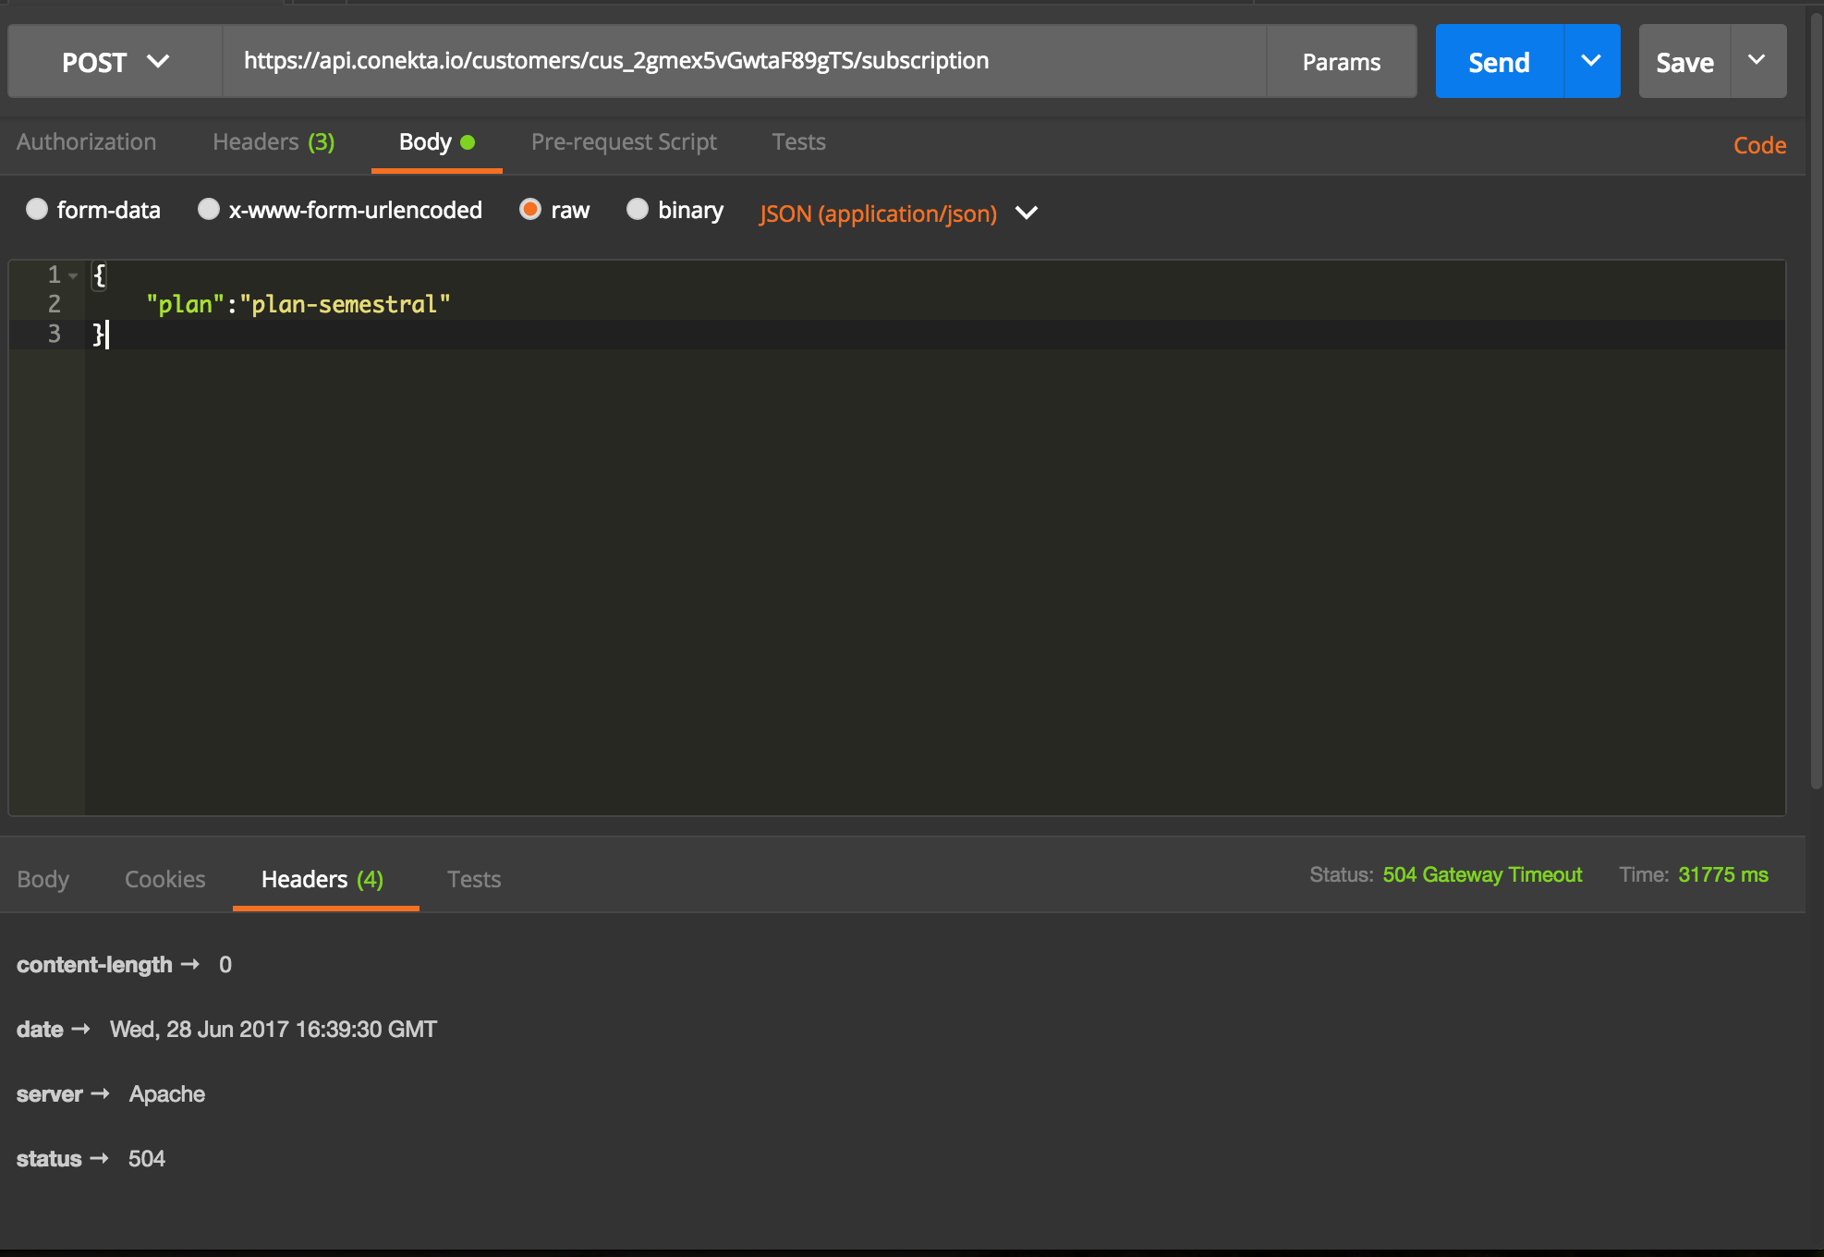Viewport: 1824px width, 1257px height.
Task: Click the request URL input field
Action: [x=739, y=61]
